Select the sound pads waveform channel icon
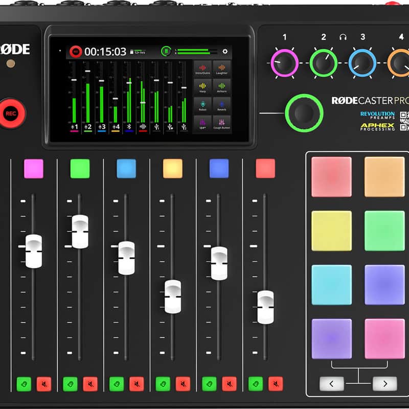409x409 pixels. pyautogui.click(x=143, y=127)
